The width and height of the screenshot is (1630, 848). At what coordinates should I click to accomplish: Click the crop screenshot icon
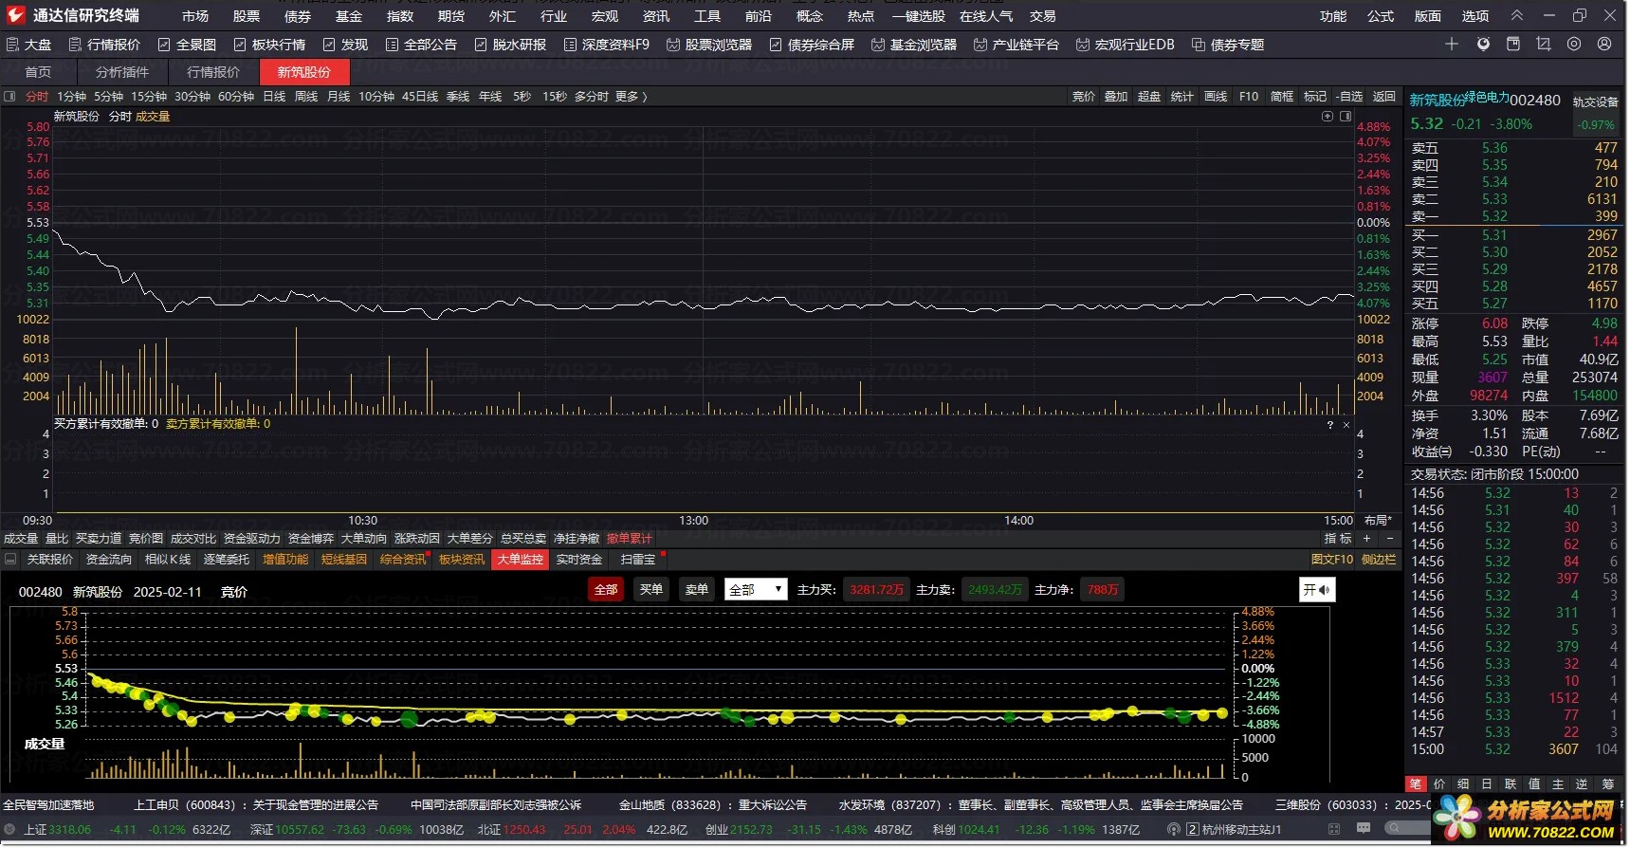click(1544, 44)
